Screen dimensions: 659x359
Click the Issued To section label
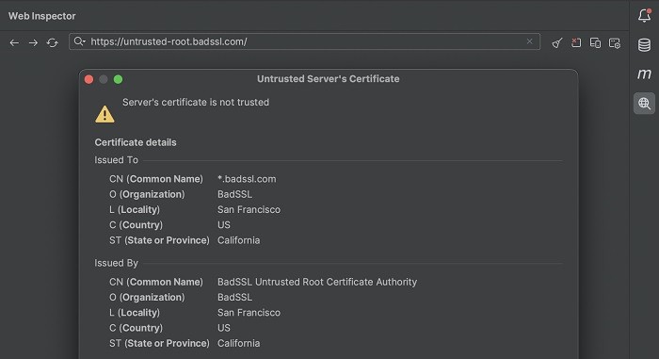point(116,160)
